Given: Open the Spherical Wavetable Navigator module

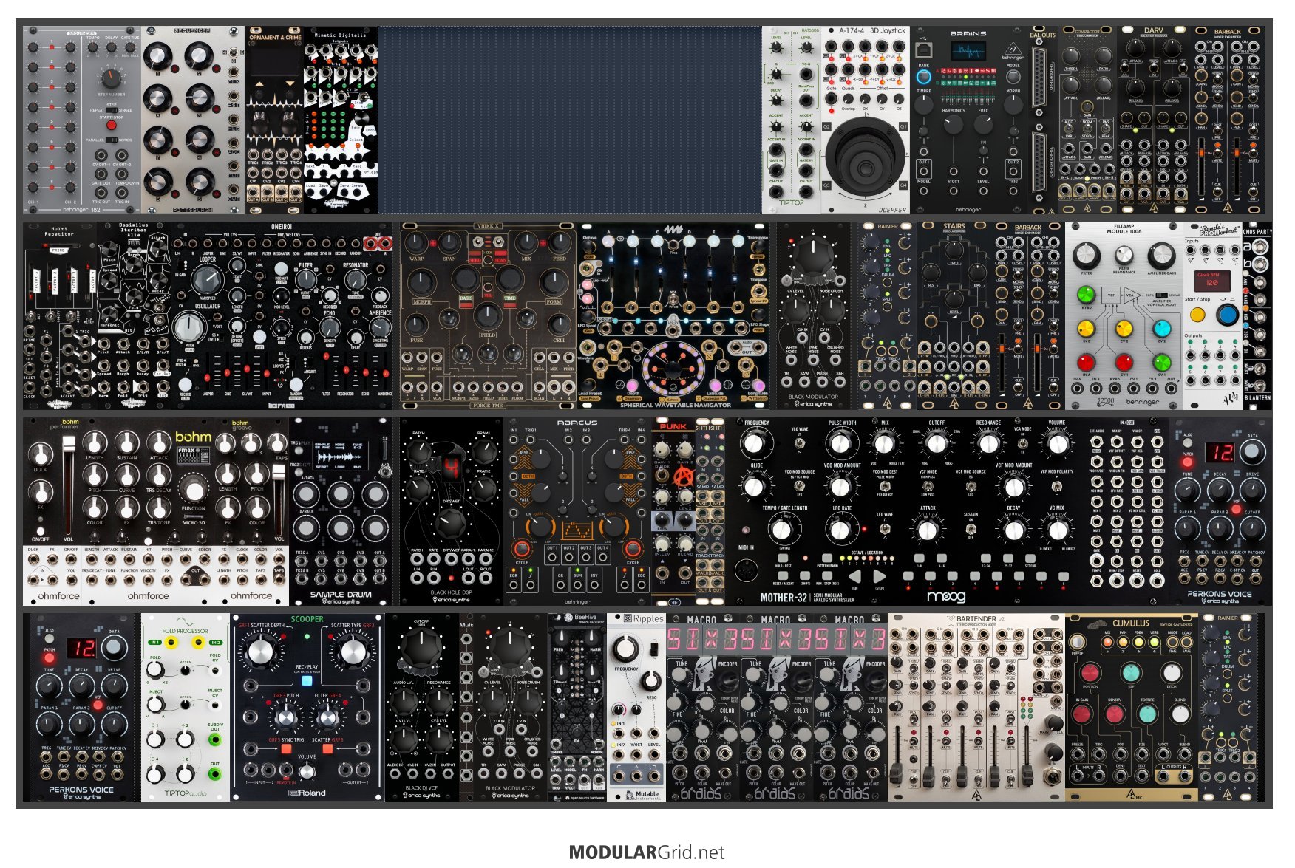Looking at the screenshot, I should 673,316.
